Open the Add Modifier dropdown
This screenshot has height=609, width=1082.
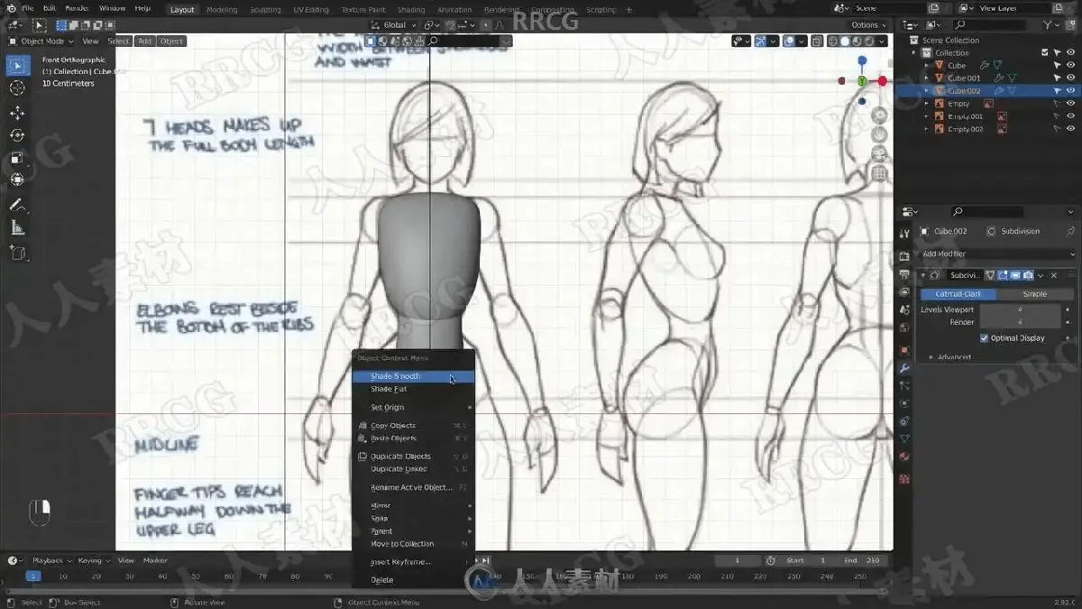(x=997, y=254)
